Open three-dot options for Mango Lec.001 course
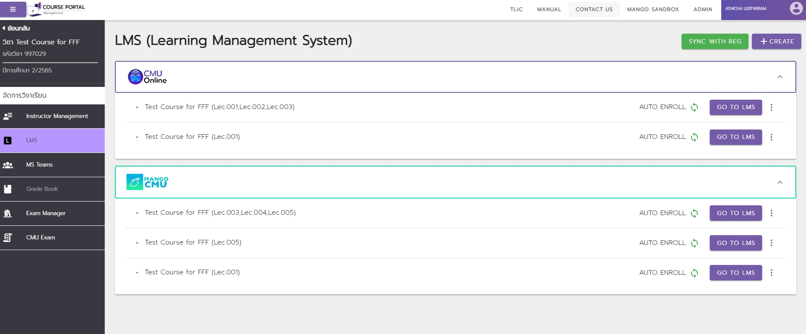Viewport: 806px width, 334px height. coord(771,273)
